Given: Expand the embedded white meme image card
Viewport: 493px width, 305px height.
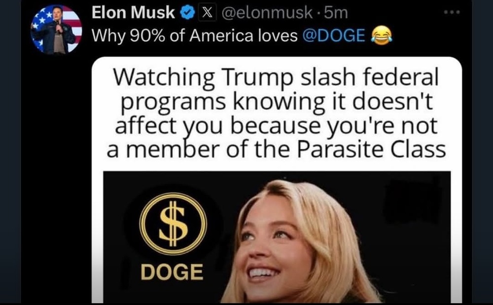Looking at the screenshot, I should pos(277,180).
